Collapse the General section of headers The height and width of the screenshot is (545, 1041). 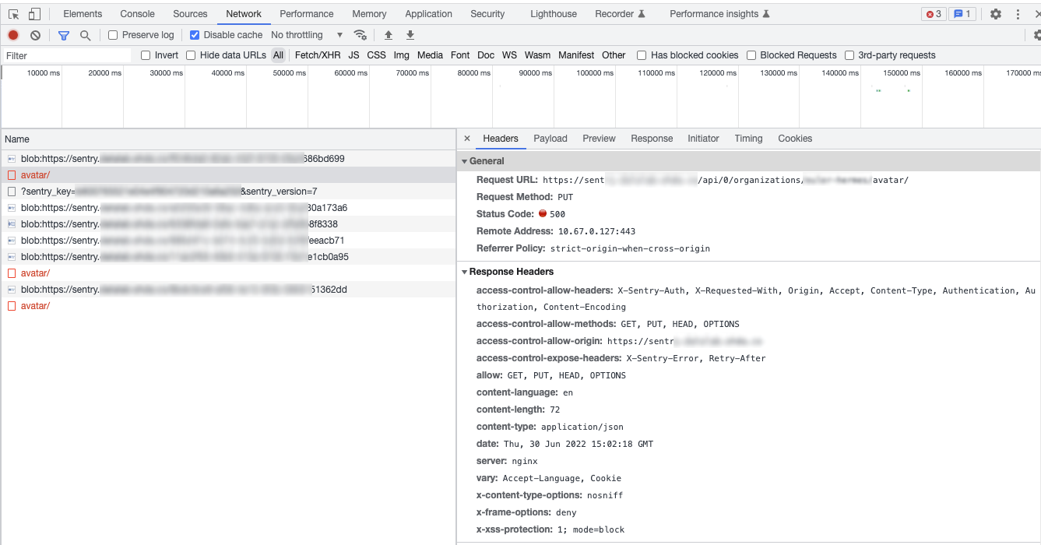coord(465,160)
